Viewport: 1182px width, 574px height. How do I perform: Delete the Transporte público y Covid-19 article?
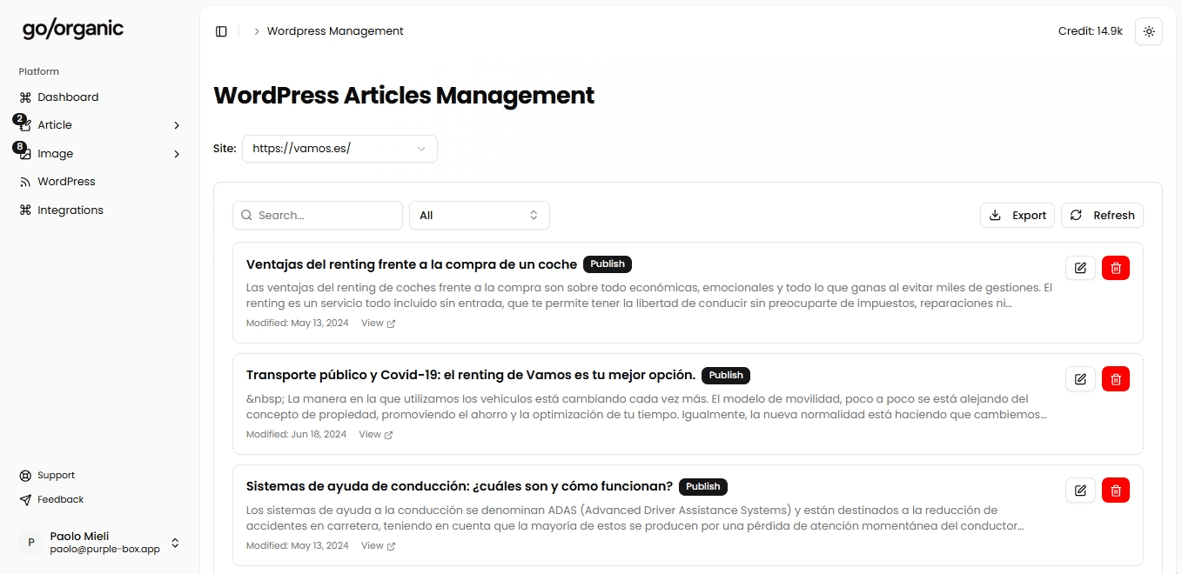point(1115,379)
